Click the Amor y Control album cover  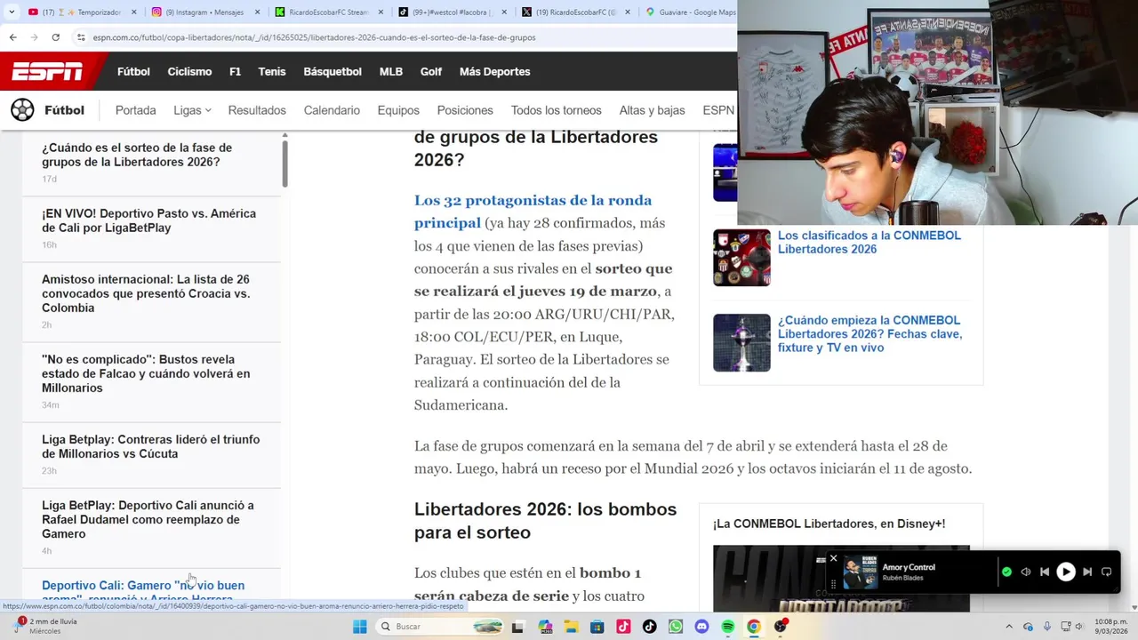pos(860,572)
